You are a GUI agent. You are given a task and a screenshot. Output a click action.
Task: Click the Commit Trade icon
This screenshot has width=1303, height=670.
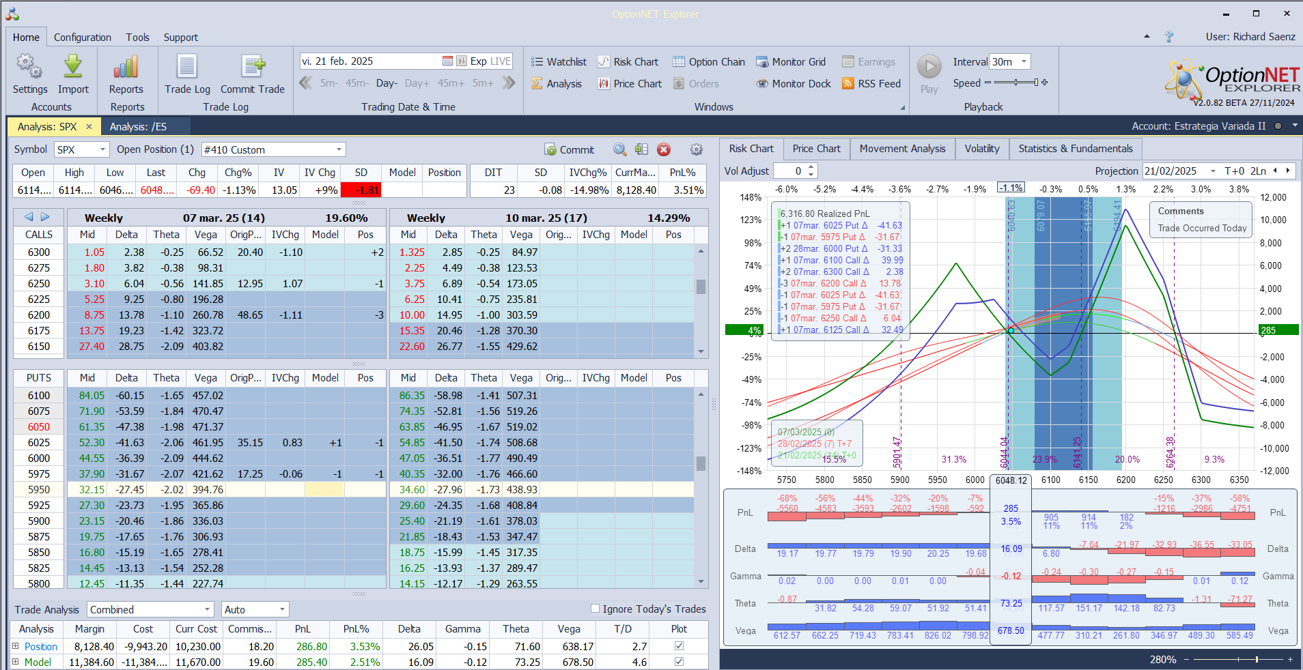tap(252, 67)
